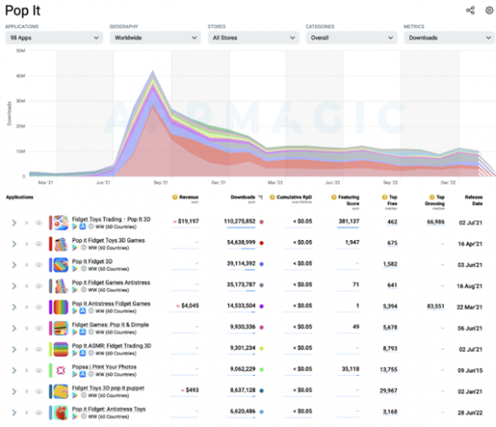Click Google Play icon under Pop it Fidget: Antistress Toys
This screenshot has width=496, height=427.
click(x=75, y=417)
